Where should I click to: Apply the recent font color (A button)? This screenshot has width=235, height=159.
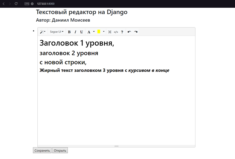(89, 32)
